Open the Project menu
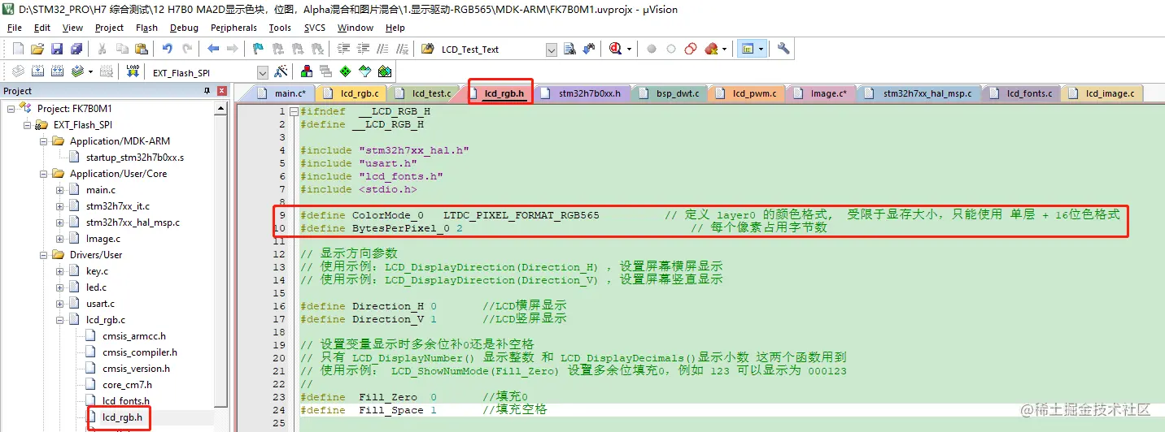 point(109,28)
